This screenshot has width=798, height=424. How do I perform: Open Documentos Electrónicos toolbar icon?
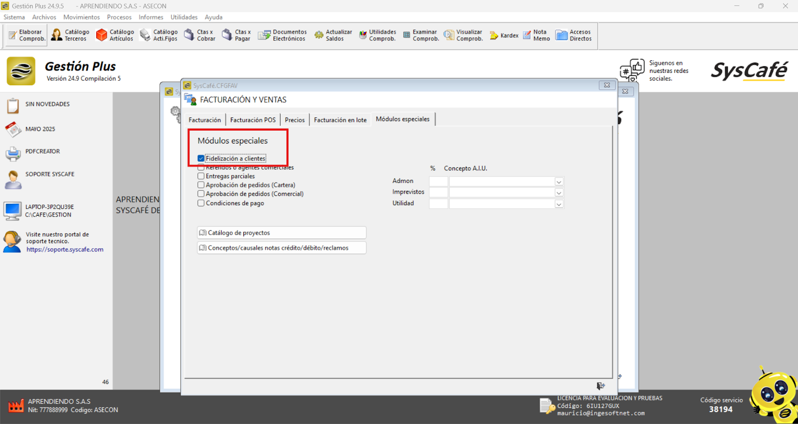pyautogui.click(x=282, y=35)
